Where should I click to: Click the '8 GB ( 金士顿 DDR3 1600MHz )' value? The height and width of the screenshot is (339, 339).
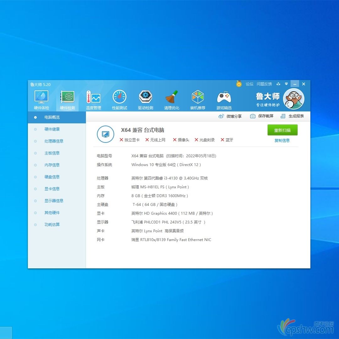coord(159,196)
